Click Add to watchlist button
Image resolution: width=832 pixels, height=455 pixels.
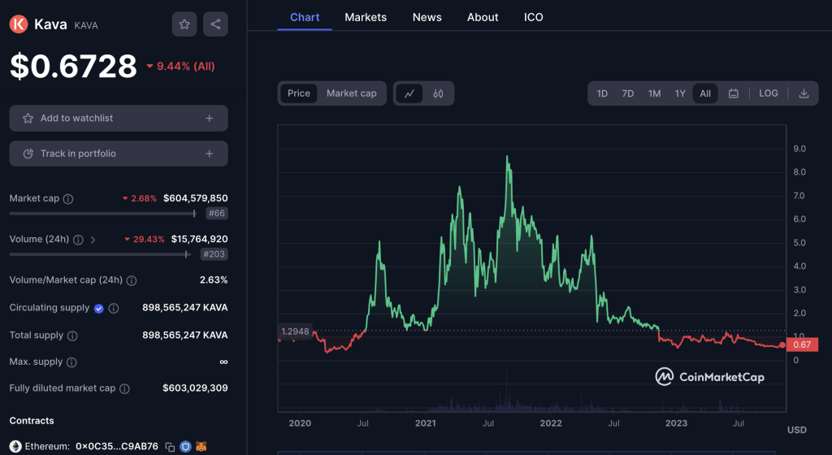pyautogui.click(x=119, y=119)
